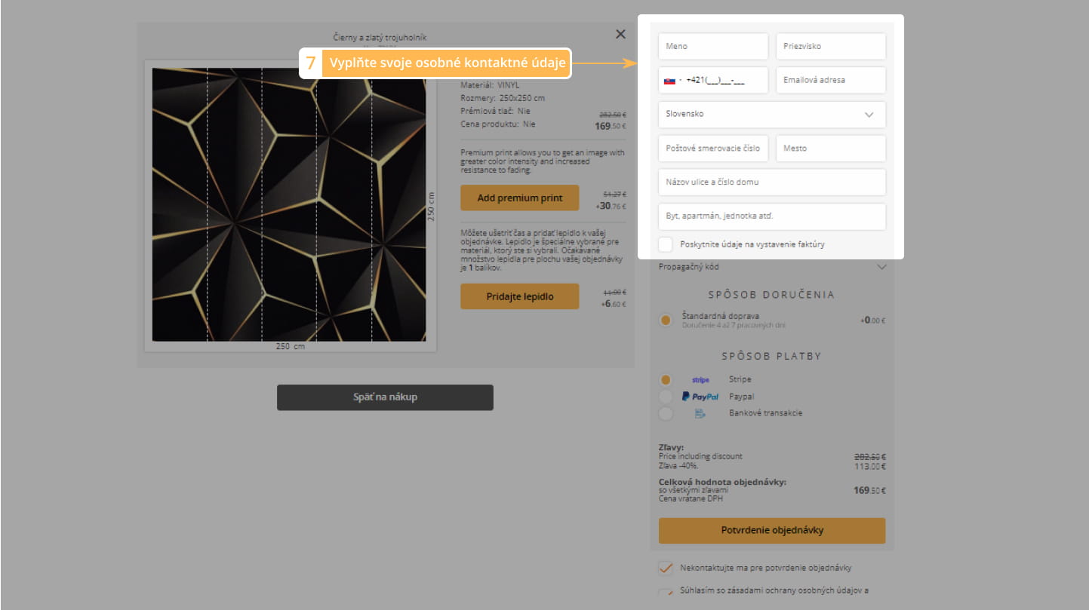Screen dimensions: 1089x610
Task: Uncheck 'Nekontaktujte ma pre potvrdenie objednávky'
Action: (x=666, y=568)
